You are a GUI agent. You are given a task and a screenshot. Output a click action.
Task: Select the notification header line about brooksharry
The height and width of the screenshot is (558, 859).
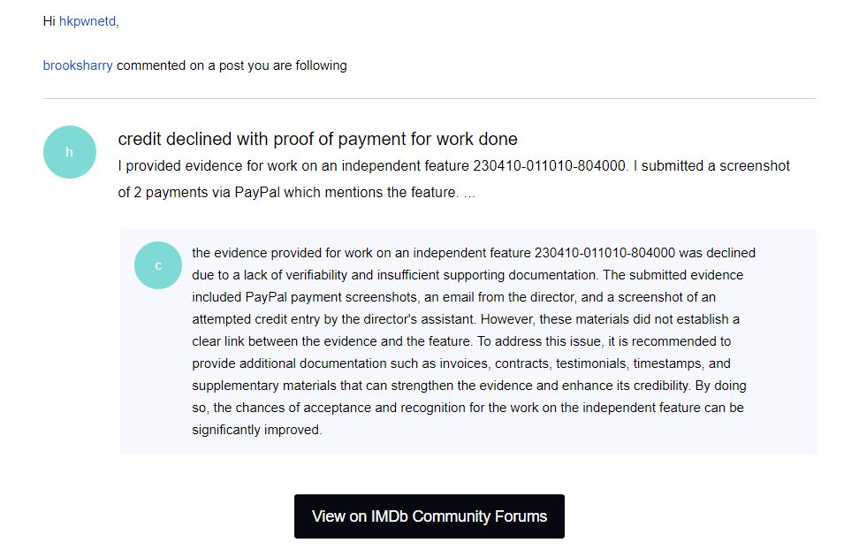tap(194, 65)
